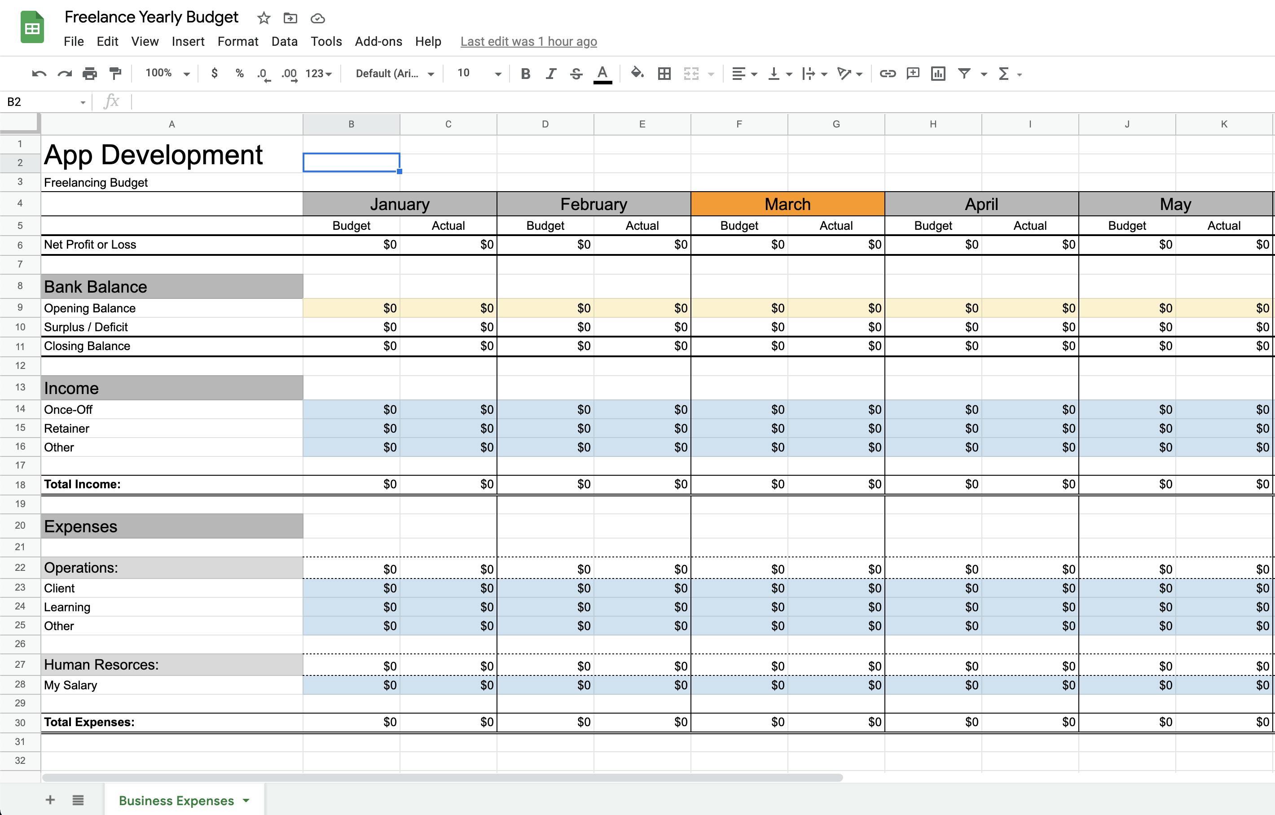1275x815 pixels.
Task: Toggle strikethrough formatting
Action: tap(576, 74)
